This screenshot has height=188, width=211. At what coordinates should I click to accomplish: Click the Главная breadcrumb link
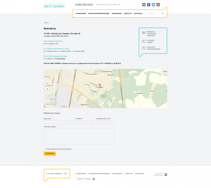(x=46, y=23)
